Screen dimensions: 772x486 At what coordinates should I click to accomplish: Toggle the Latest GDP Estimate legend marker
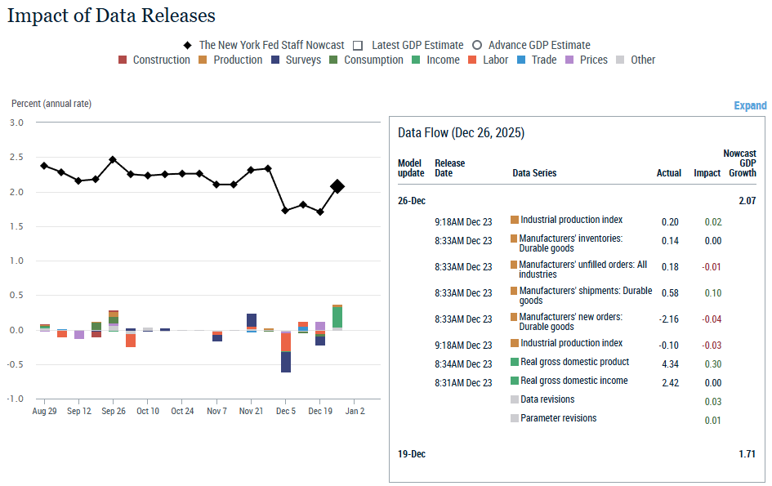(x=358, y=45)
